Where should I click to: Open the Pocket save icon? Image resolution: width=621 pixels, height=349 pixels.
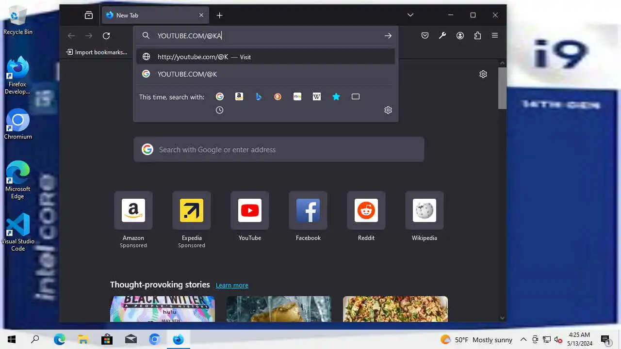pyautogui.click(x=425, y=35)
